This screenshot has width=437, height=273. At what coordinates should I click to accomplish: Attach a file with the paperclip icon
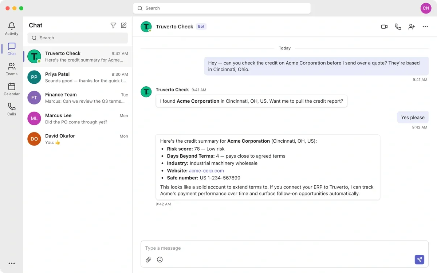coord(148,260)
